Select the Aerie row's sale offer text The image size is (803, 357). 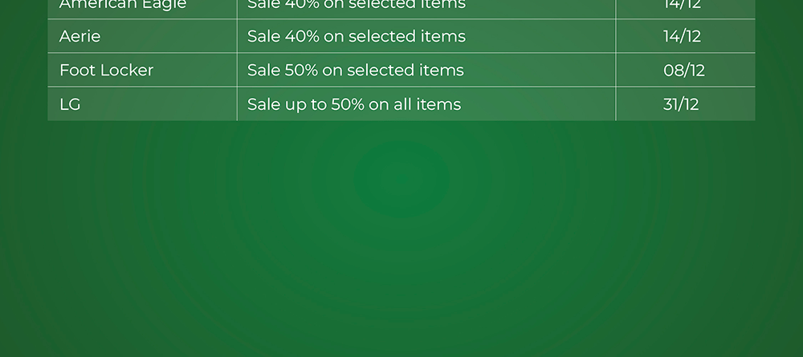(356, 36)
